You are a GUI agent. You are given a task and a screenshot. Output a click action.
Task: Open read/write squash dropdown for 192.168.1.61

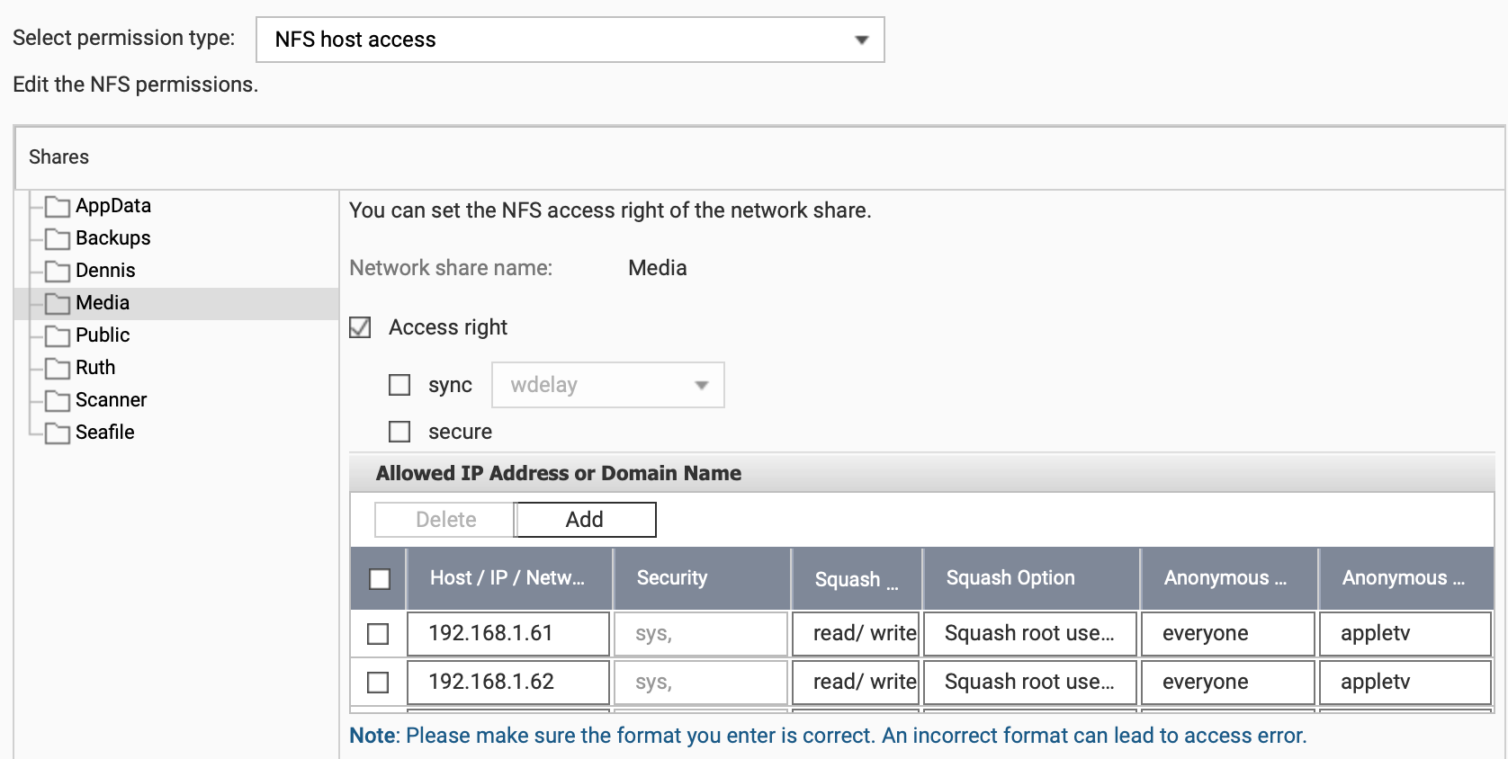[857, 634]
